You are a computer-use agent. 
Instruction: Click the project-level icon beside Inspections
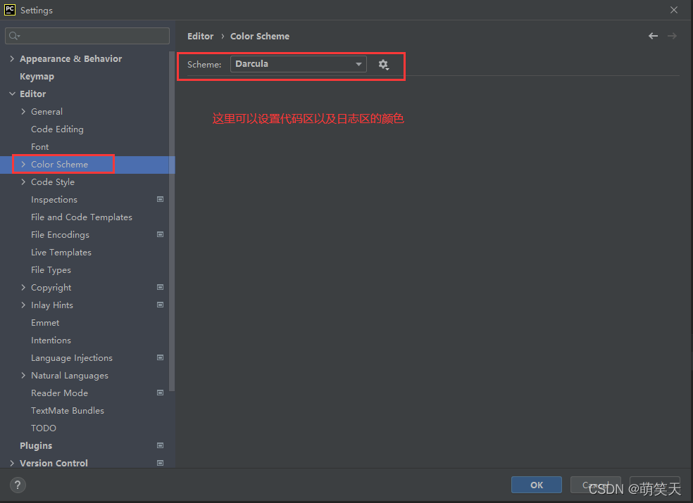tap(160, 200)
